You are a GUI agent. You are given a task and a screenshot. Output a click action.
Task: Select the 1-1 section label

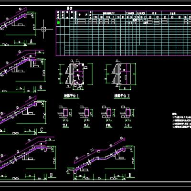tap(128, 126)
